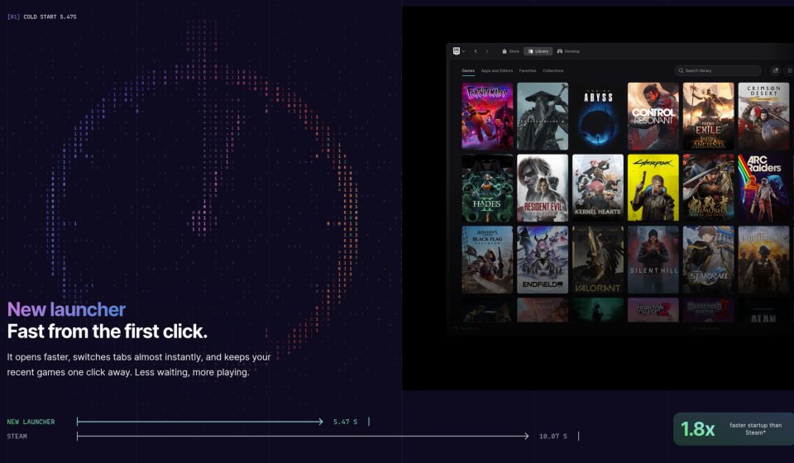Go forward with the right arrow
Viewport: 794px width, 463px height.
point(487,51)
